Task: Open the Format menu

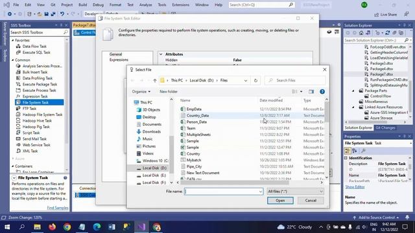Action: [x=115, y=5]
